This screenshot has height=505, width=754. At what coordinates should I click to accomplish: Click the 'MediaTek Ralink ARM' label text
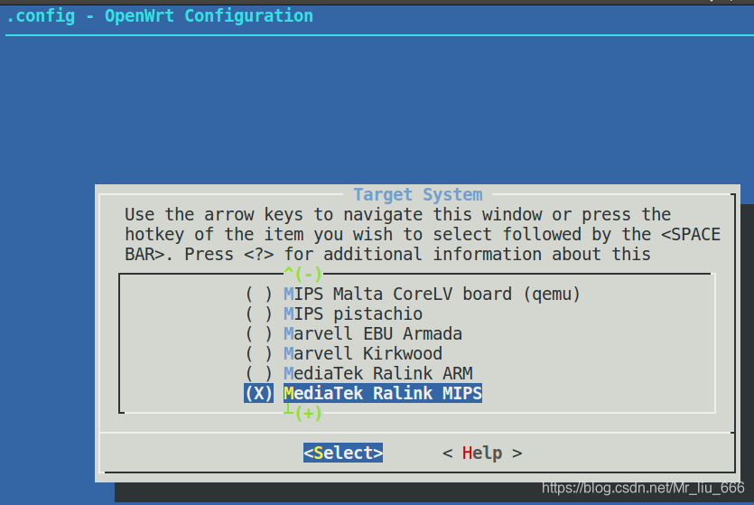[x=378, y=374]
